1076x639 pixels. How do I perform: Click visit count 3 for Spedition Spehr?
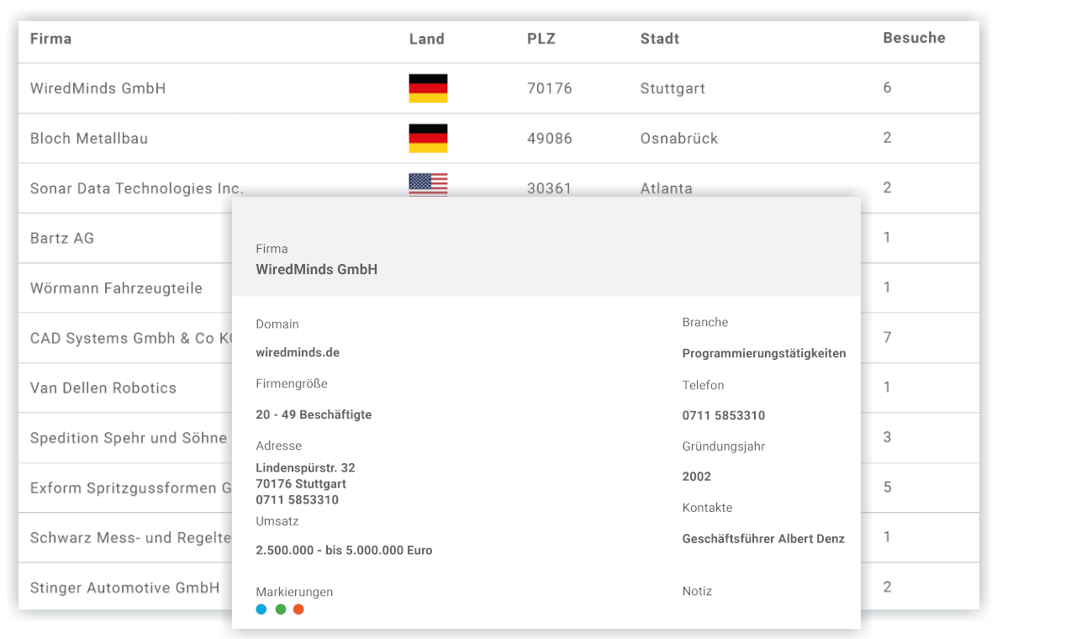pos(888,437)
